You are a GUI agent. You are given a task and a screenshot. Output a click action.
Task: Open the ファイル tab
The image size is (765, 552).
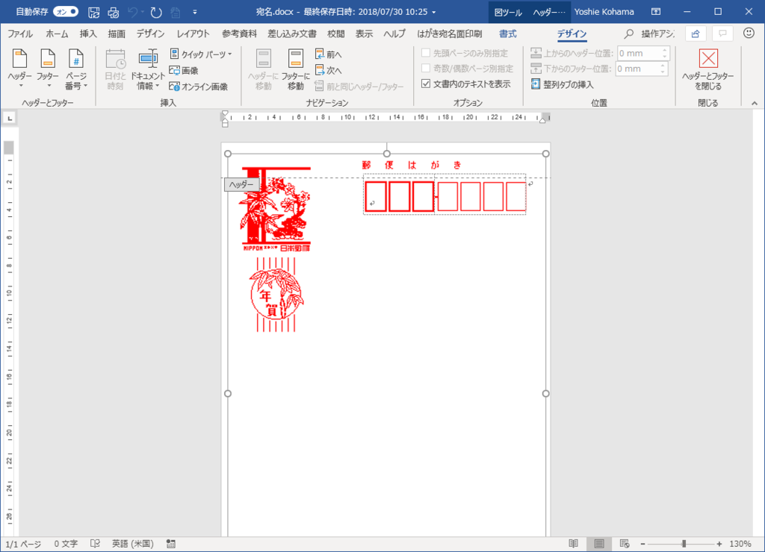pyautogui.click(x=20, y=34)
